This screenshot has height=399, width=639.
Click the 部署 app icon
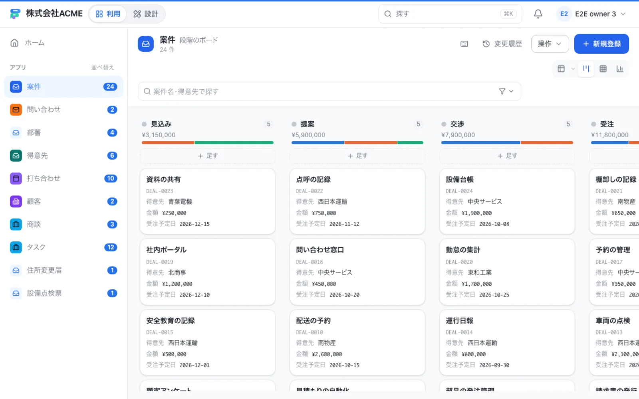tap(16, 132)
